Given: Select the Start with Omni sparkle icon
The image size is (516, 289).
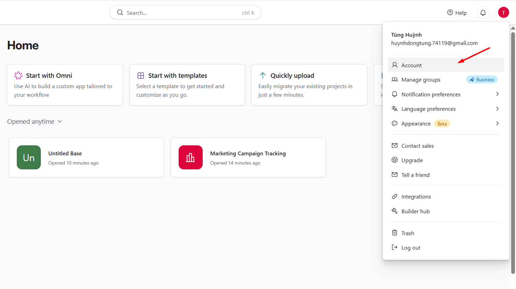Looking at the screenshot, I should pyautogui.click(x=18, y=75).
